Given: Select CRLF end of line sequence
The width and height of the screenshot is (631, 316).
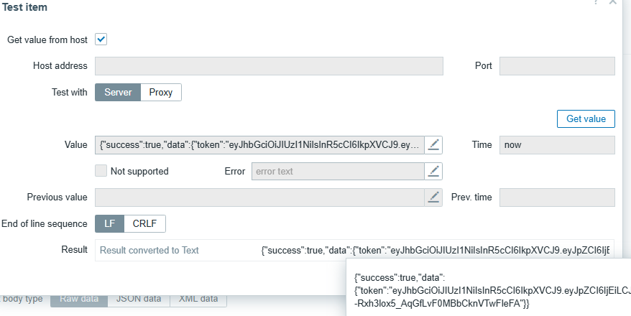Looking at the screenshot, I should click(145, 223).
